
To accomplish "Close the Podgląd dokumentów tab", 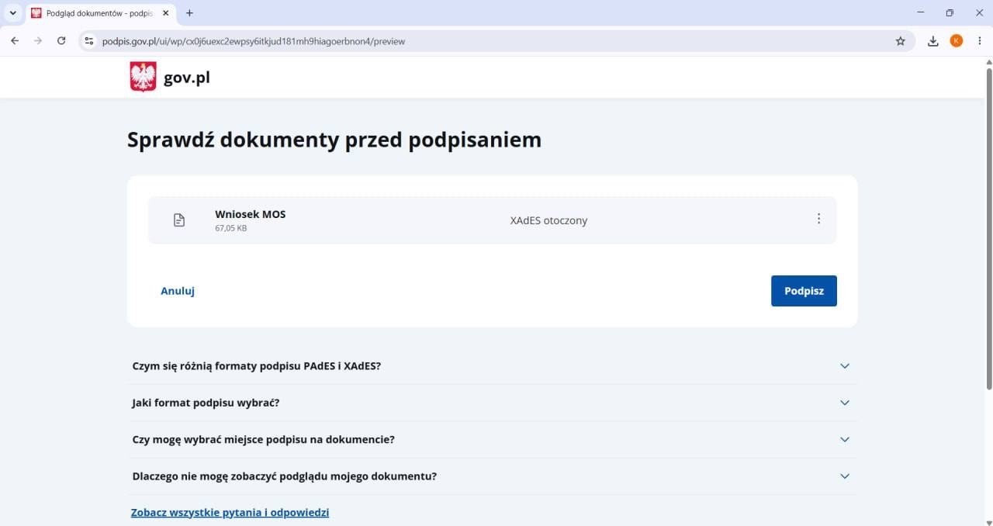I will point(165,13).
